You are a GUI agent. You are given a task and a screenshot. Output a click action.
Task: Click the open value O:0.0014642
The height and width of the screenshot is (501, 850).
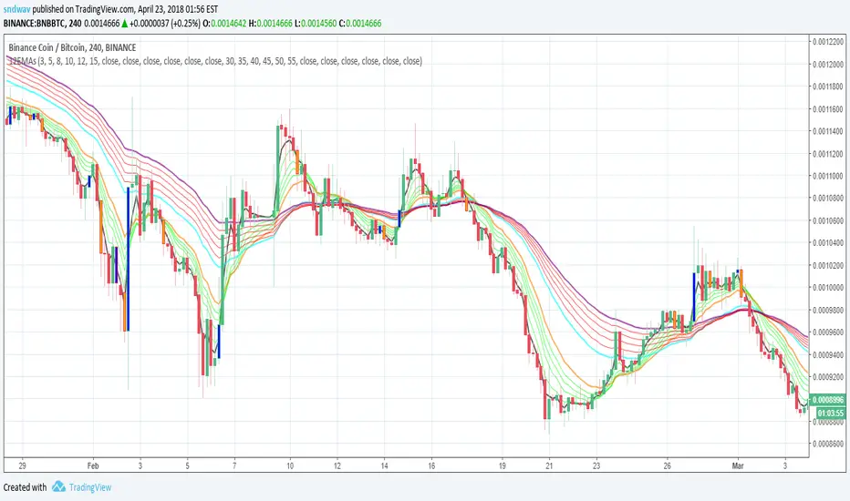(x=225, y=24)
